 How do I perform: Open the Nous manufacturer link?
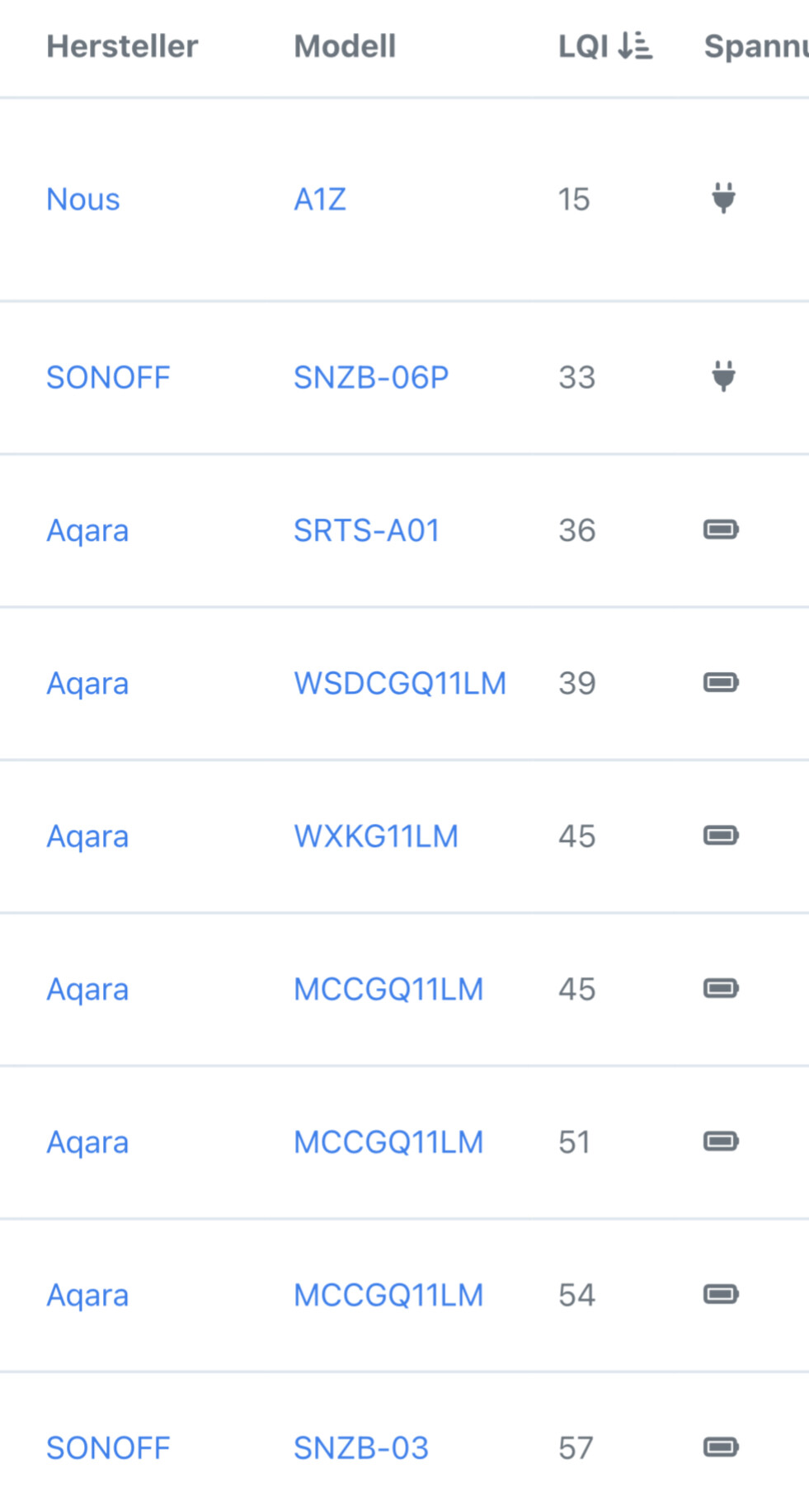83,200
